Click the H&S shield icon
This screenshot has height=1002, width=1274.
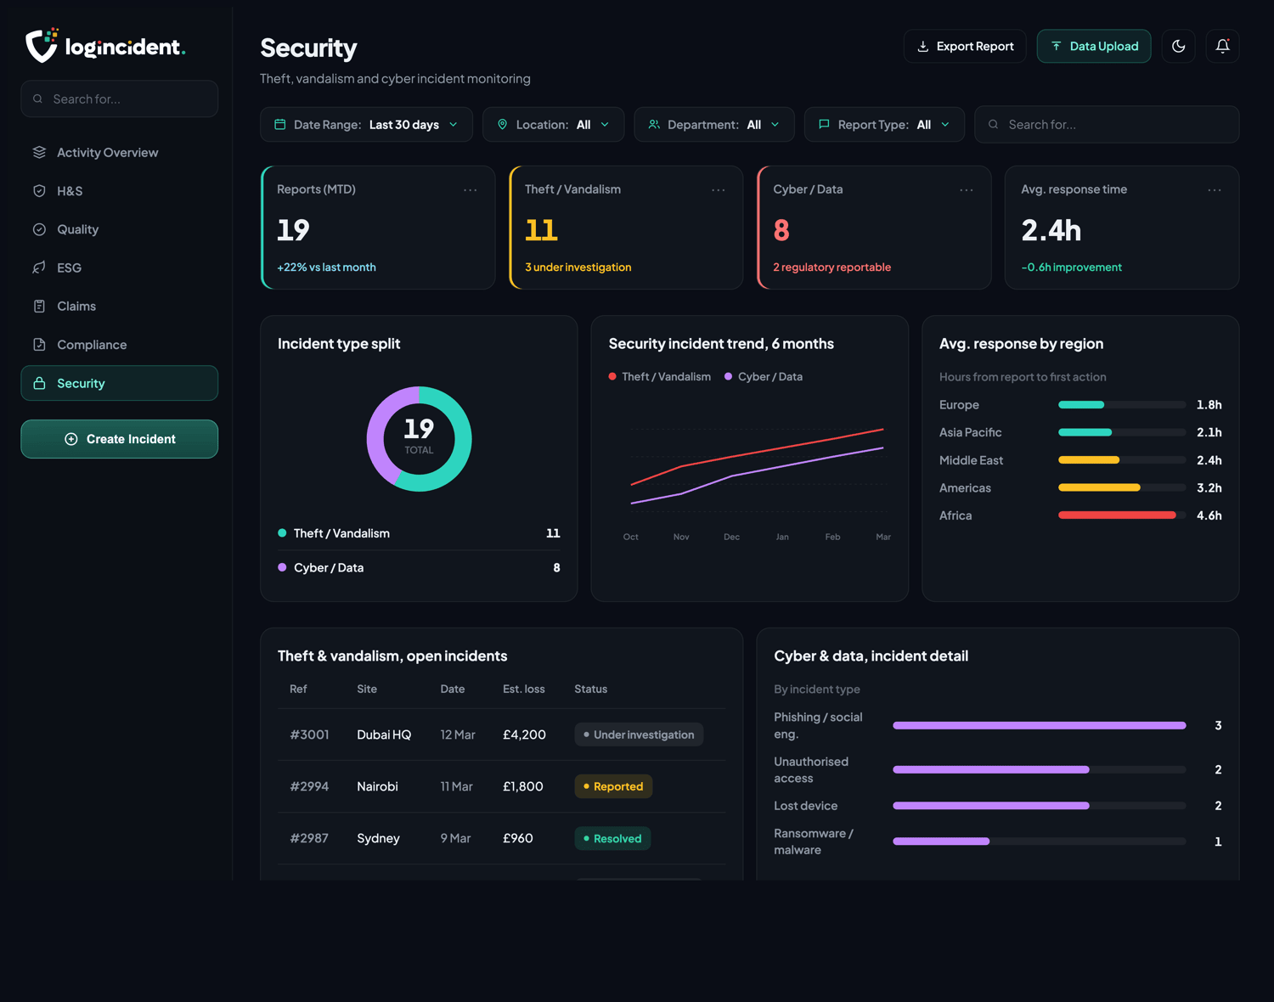[39, 191]
